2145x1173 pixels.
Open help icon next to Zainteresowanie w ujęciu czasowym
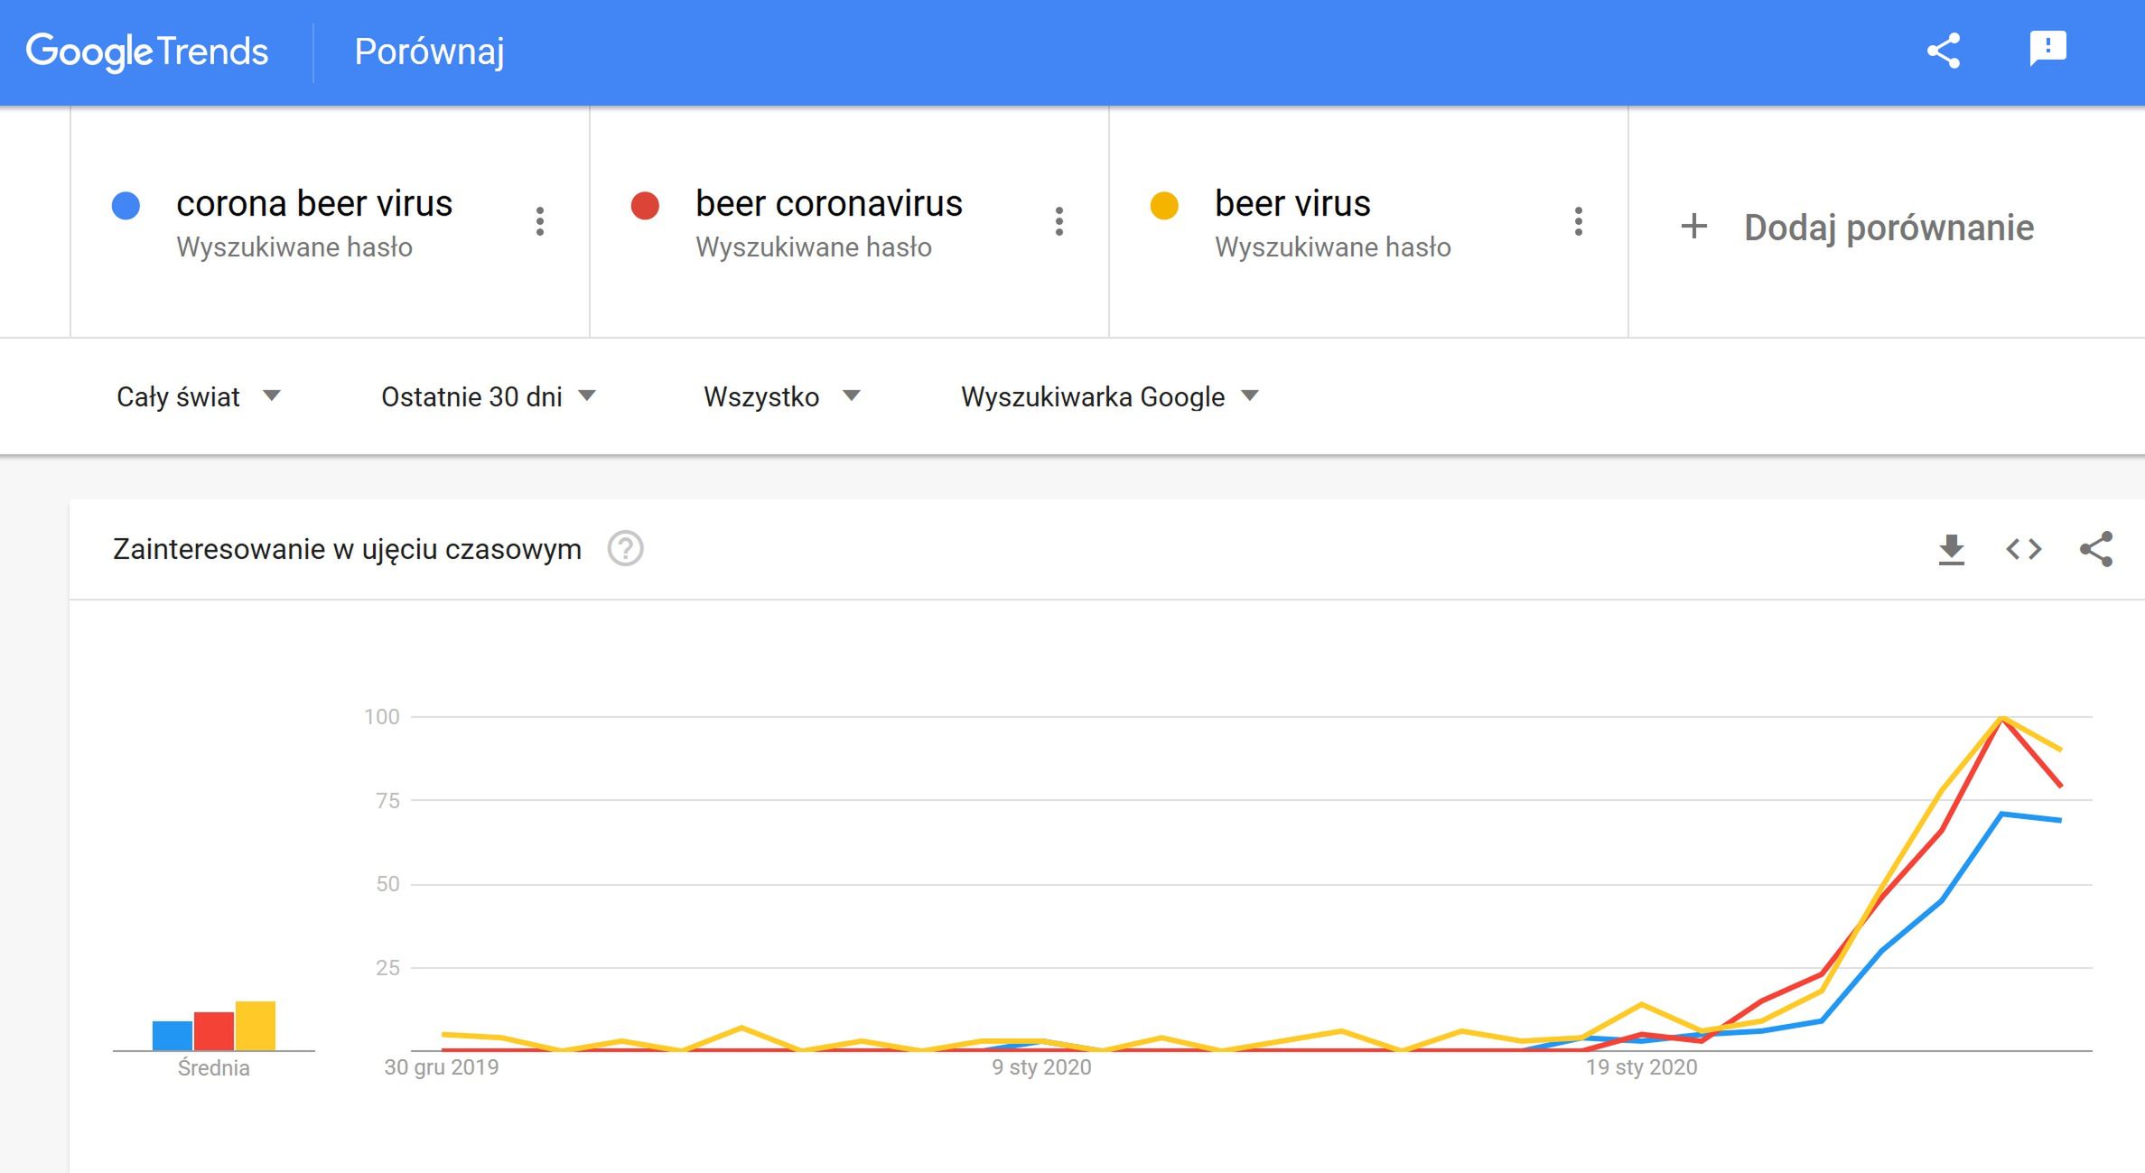625,549
